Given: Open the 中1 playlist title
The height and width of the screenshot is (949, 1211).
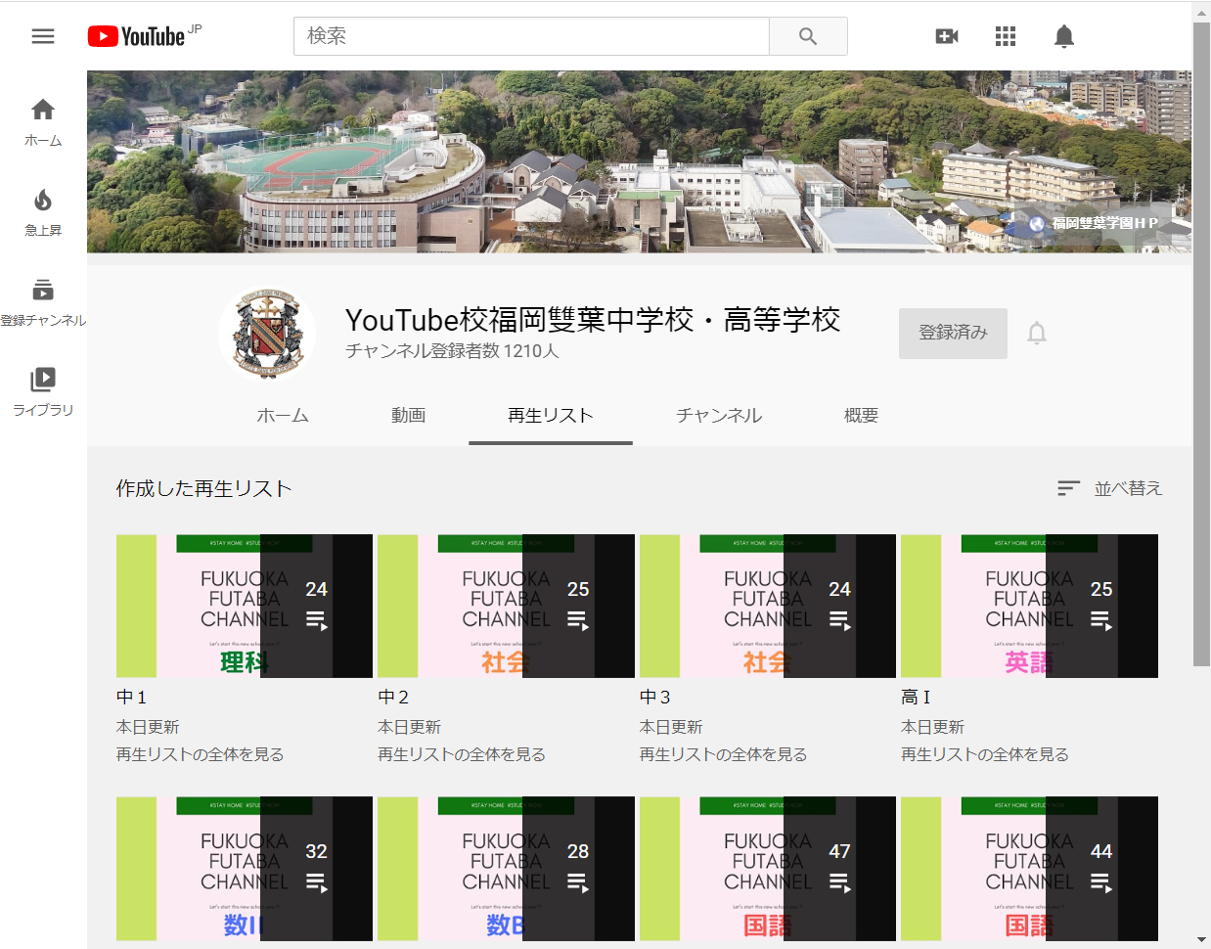Looking at the screenshot, I should [x=132, y=698].
